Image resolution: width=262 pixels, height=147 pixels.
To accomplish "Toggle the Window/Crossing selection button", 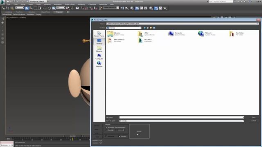I will pyautogui.click(x=40, y=8).
